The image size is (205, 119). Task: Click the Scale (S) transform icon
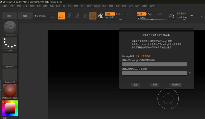pyautogui.click(x=77, y=16)
